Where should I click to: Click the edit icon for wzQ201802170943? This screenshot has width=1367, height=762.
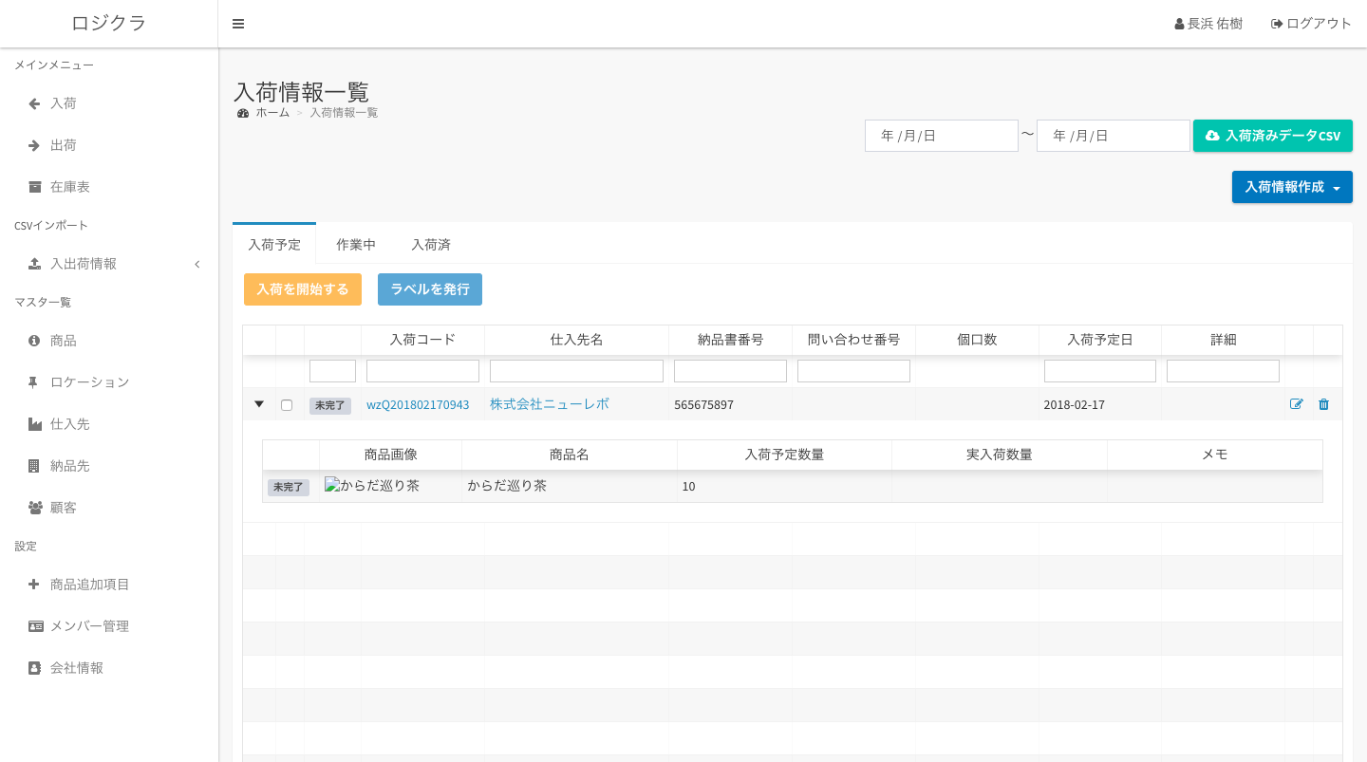(x=1296, y=404)
